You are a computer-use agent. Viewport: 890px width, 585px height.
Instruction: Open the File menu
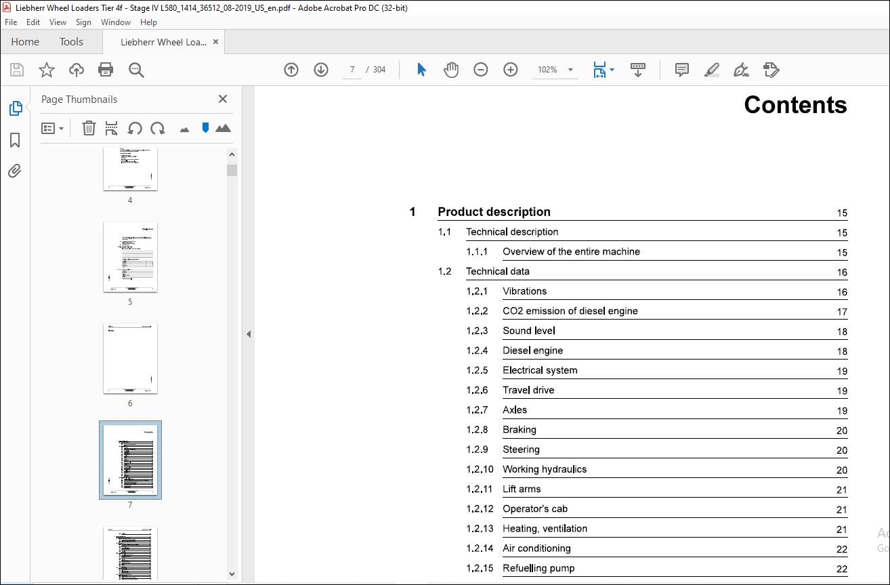tap(11, 22)
